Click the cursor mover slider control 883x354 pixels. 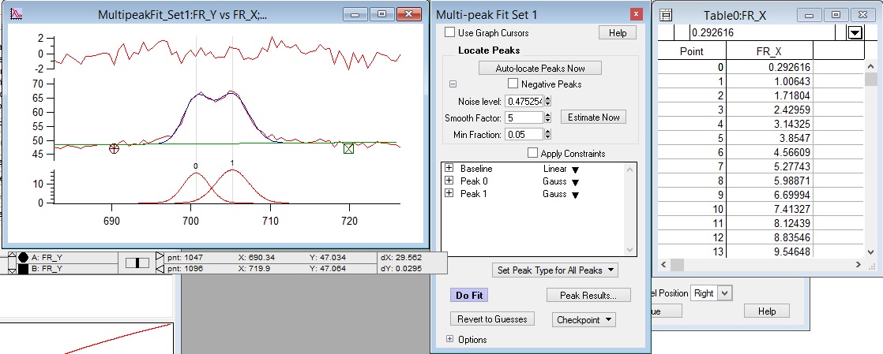pyautogui.click(x=137, y=263)
